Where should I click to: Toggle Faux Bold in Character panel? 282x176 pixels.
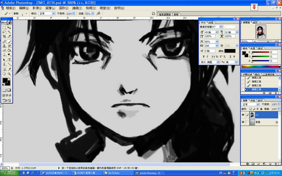203,57
